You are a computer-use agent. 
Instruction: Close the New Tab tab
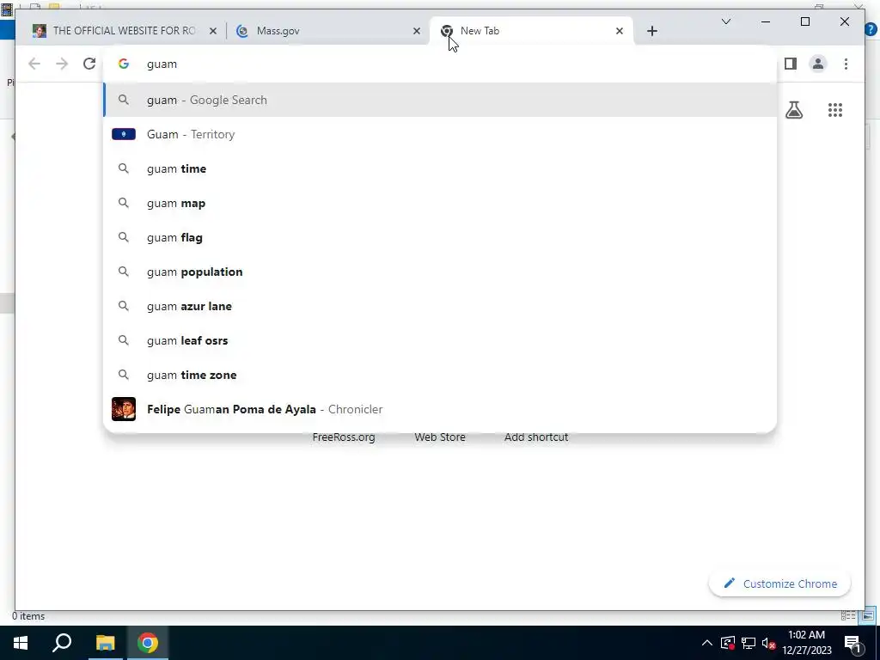pos(619,31)
